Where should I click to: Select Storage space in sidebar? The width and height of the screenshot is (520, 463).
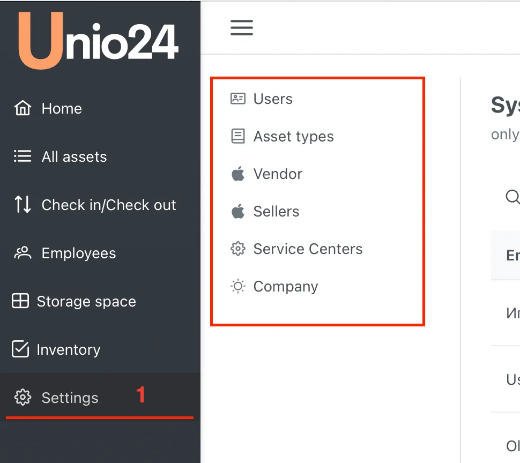(86, 301)
